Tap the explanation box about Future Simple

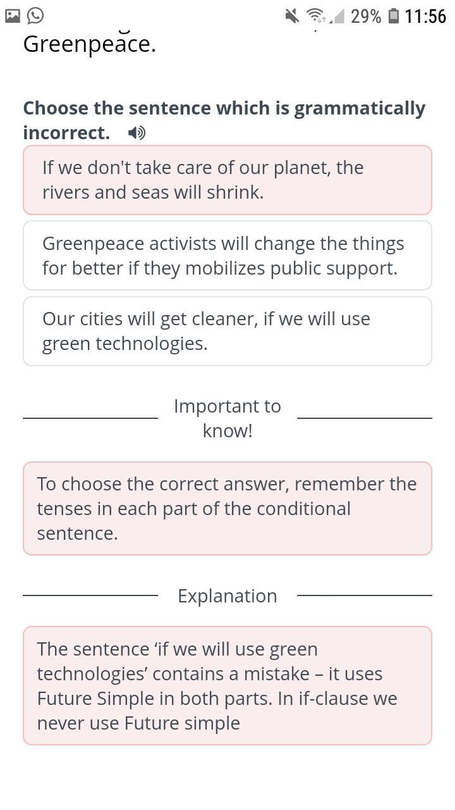point(227,685)
